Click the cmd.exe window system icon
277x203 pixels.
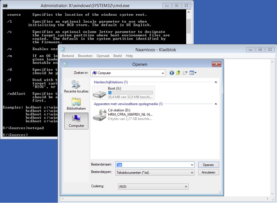coord(5,6)
